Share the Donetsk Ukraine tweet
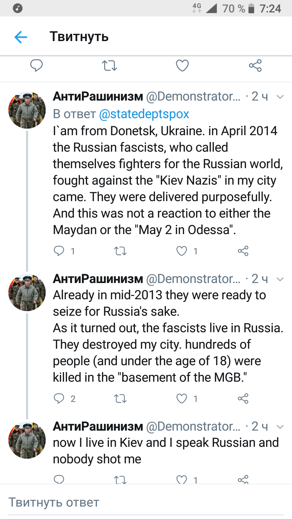Viewport: 292px width, 519px height. coord(243,251)
